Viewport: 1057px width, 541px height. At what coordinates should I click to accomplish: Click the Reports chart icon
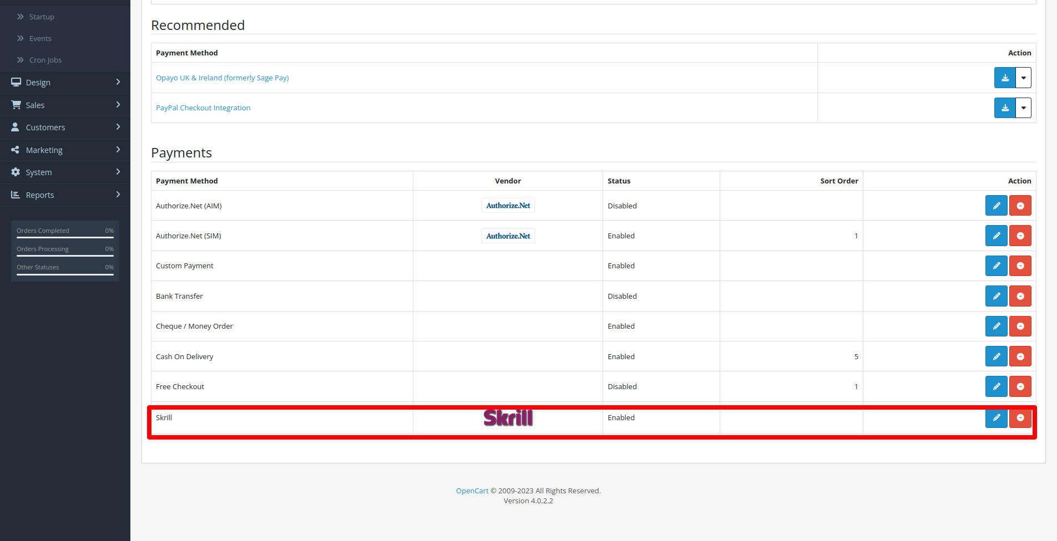[16, 195]
